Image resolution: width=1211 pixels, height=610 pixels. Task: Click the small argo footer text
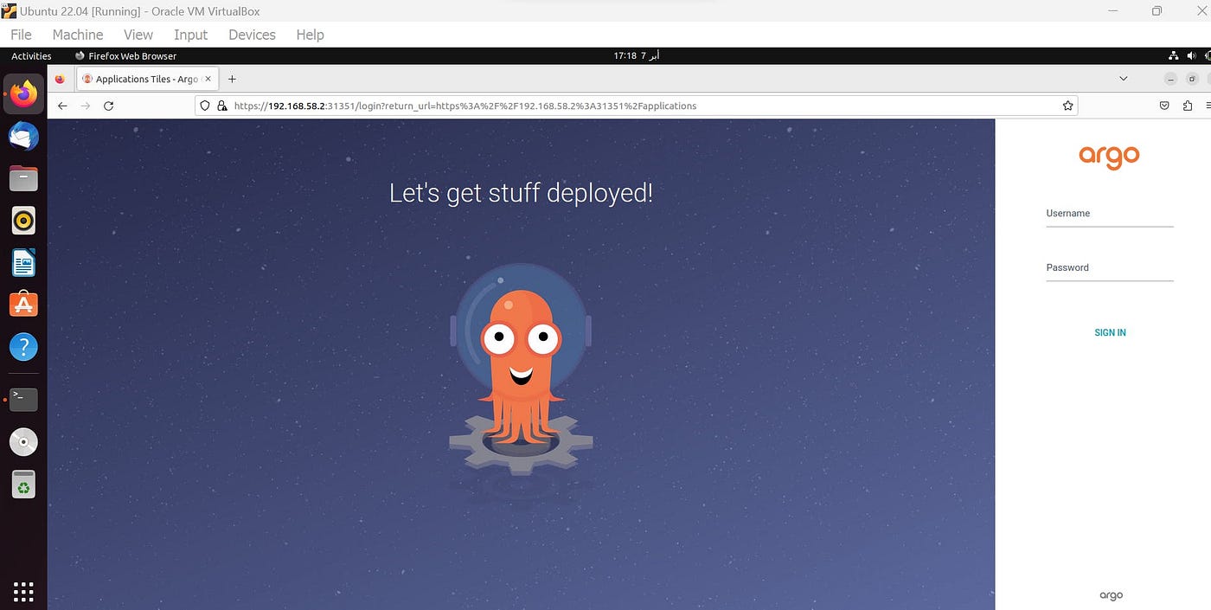(x=1111, y=595)
